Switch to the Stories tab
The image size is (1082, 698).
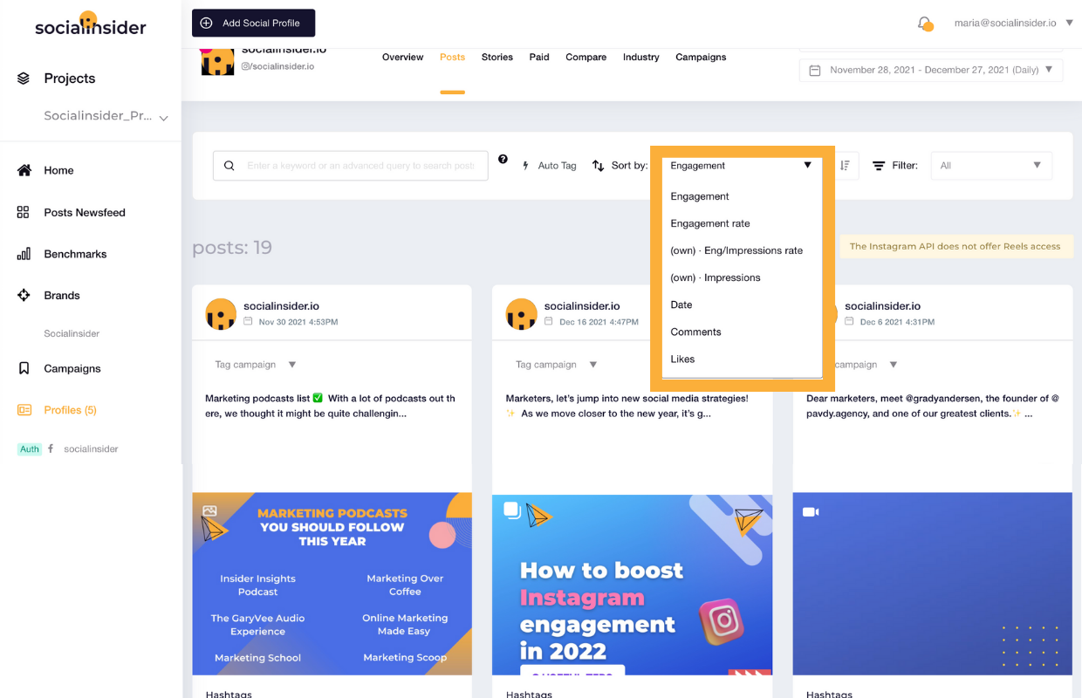pyautogui.click(x=497, y=57)
